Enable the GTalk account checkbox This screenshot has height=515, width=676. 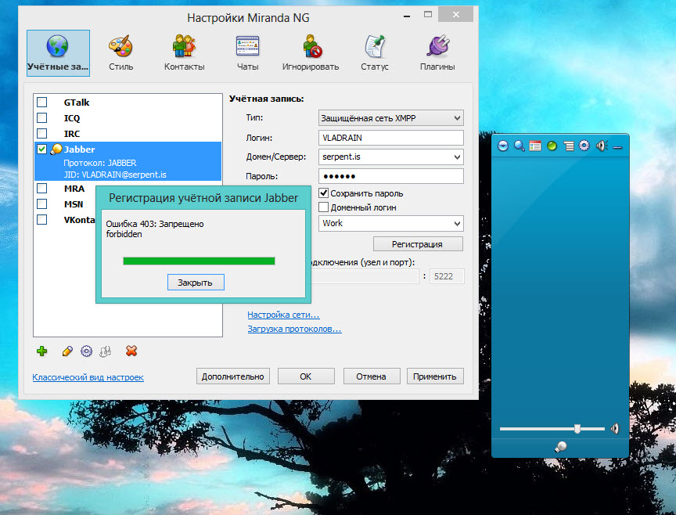pyautogui.click(x=41, y=103)
